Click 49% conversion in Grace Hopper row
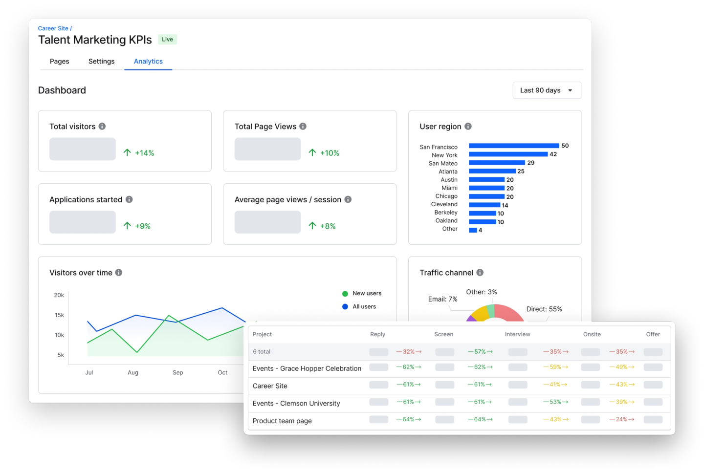 (622, 367)
